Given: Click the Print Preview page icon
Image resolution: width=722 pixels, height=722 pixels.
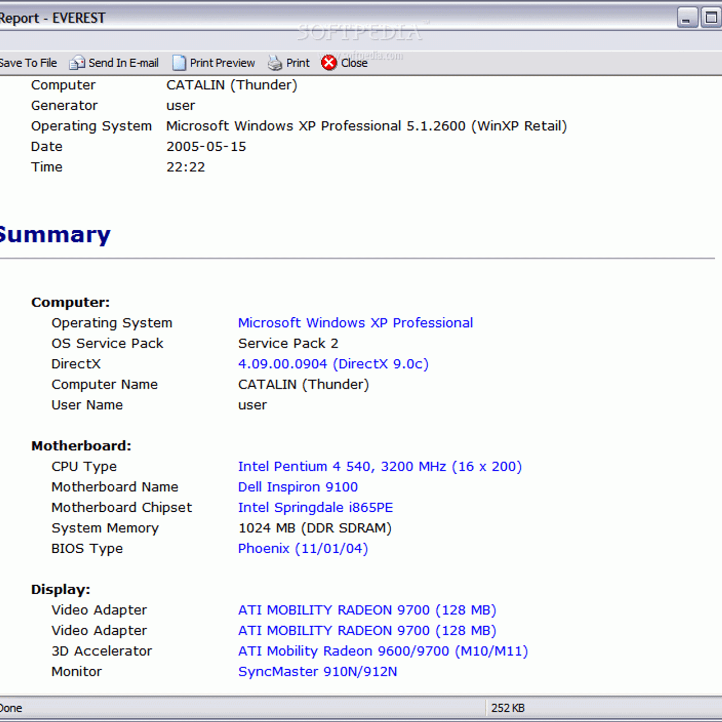Looking at the screenshot, I should (179, 63).
